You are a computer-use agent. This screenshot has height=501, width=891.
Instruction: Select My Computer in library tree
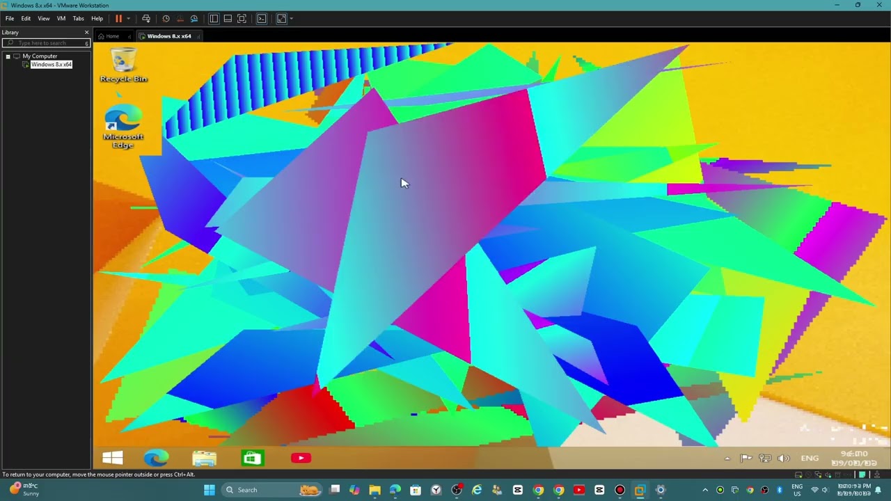pos(40,56)
